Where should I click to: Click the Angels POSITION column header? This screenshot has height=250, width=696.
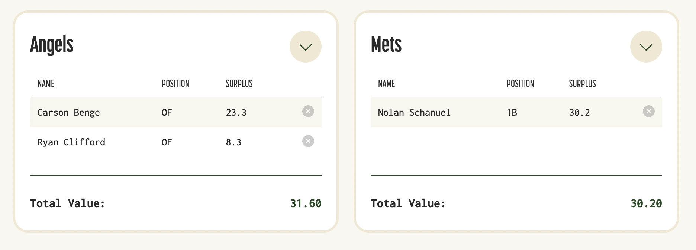[x=175, y=84]
